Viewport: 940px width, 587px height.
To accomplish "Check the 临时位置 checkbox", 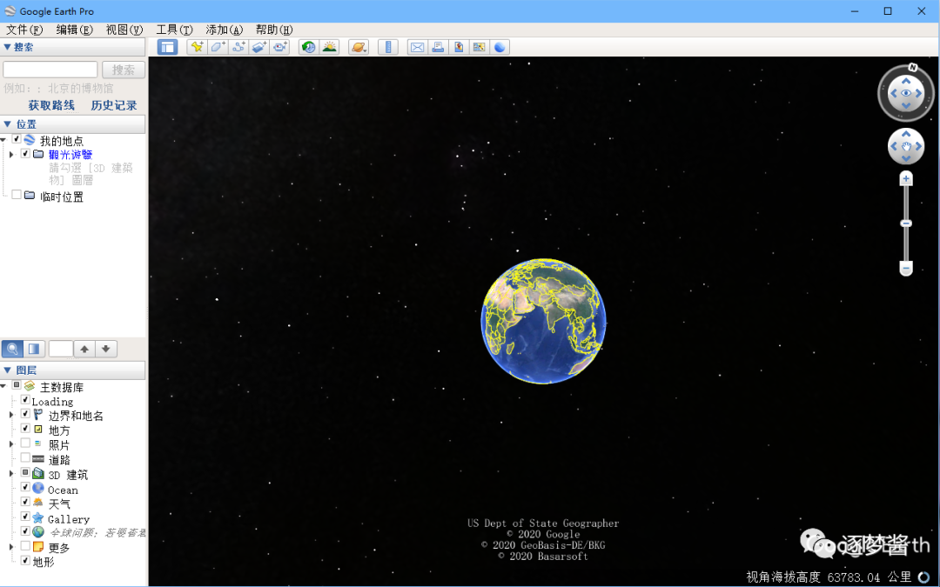I will [x=17, y=195].
